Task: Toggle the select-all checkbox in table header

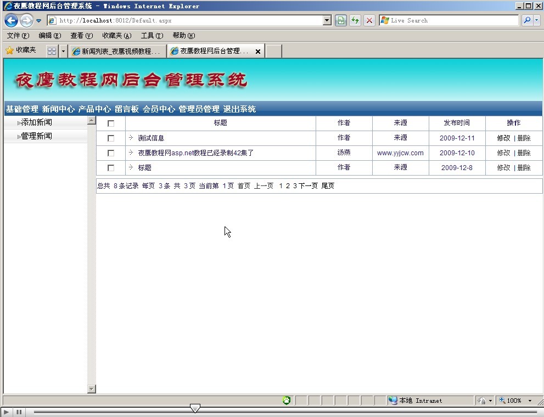Action: 111,123
